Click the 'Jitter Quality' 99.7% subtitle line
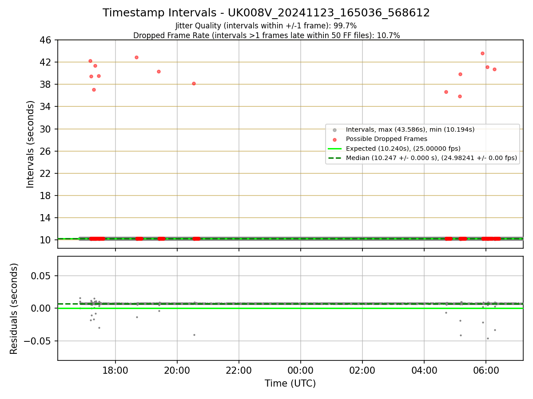Viewport: 533px width, 399px height. (266, 26)
